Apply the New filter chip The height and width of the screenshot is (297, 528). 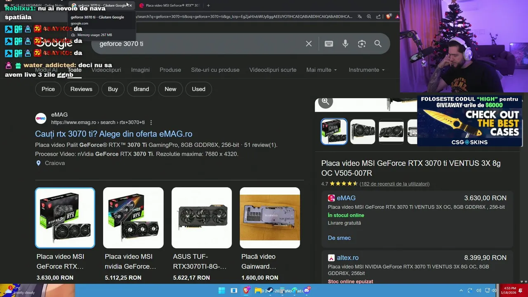(x=170, y=89)
